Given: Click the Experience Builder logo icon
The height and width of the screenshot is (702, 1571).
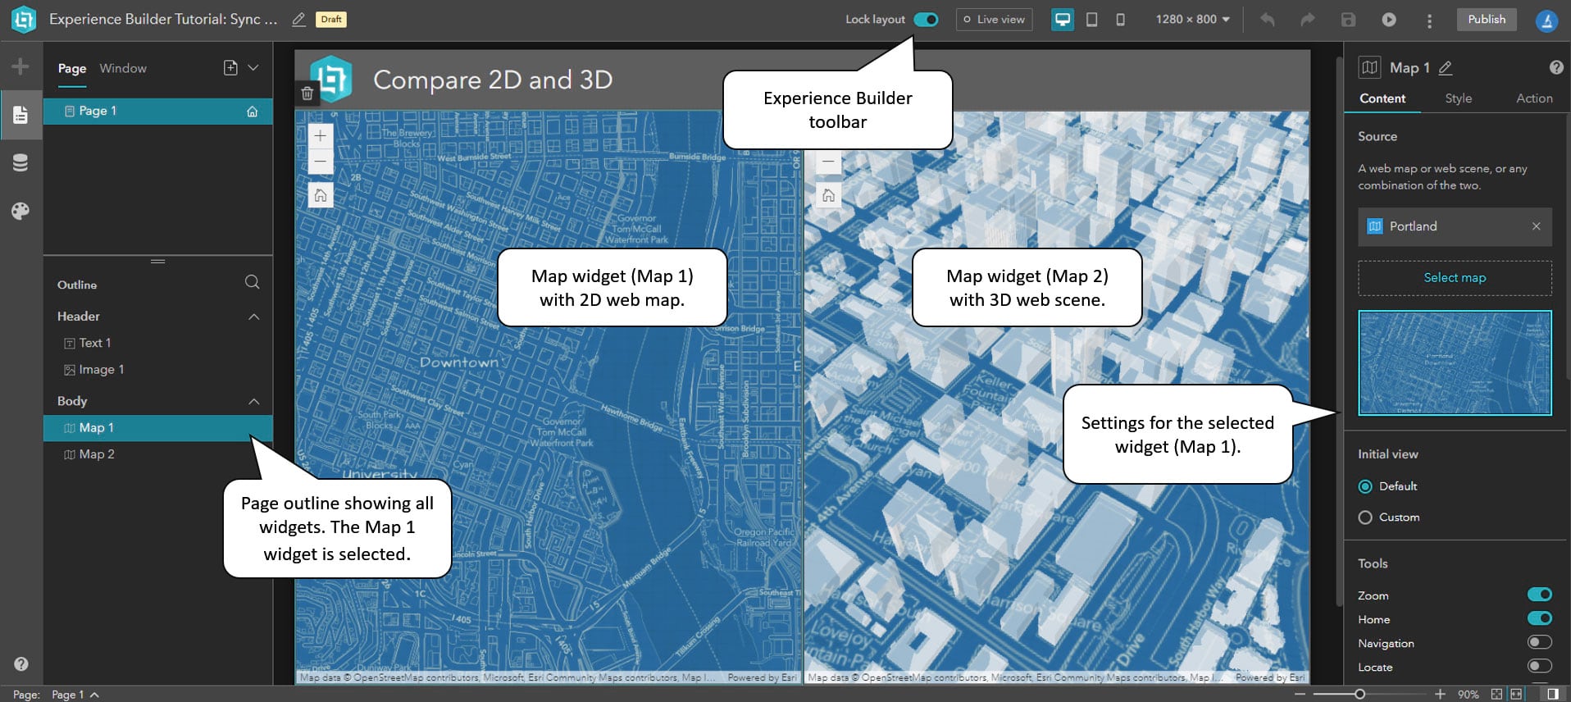Looking at the screenshot, I should click(x=24, y=19).
